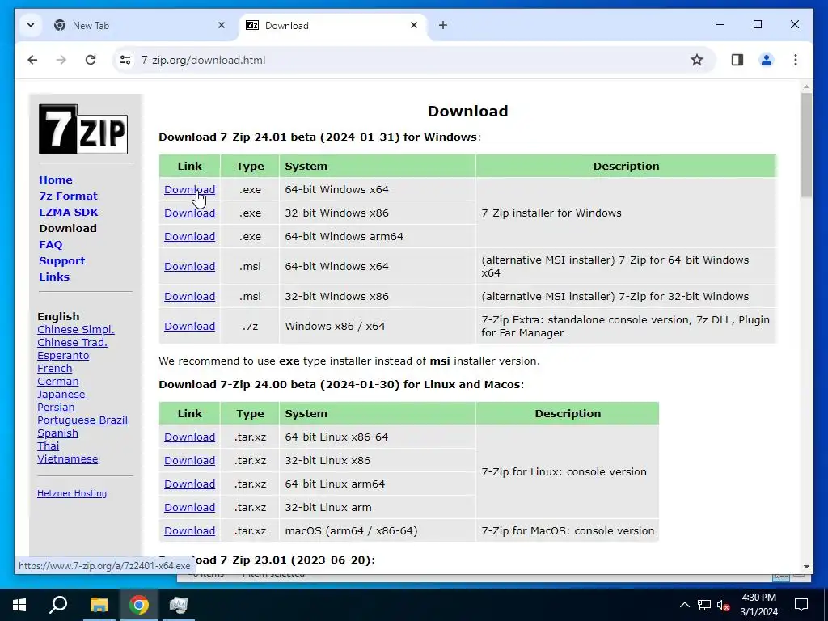Select the Download tab in Chrome
The image size is (828, 621).
[332, 25]
